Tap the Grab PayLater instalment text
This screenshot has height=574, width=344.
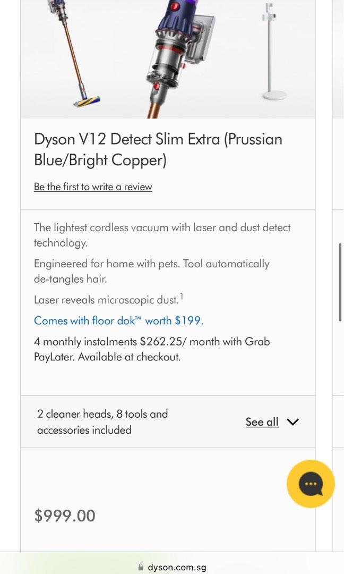(152, 349)
